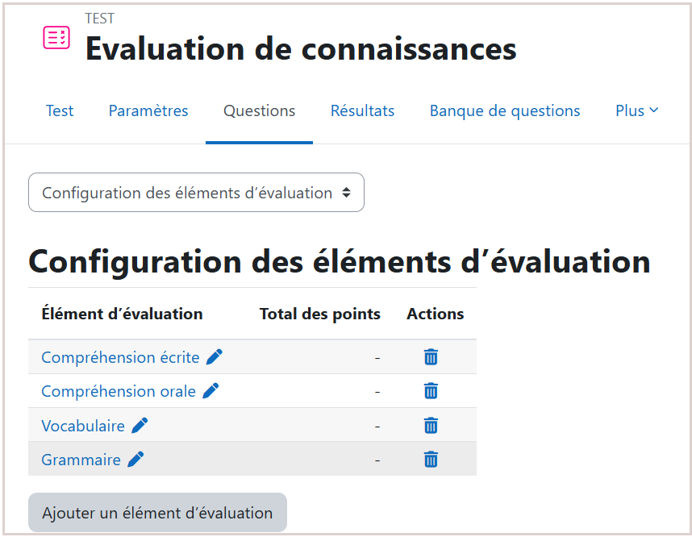Delete the Compréhension écrite grade item
This screenshot has height=537, width=692.
431,357
